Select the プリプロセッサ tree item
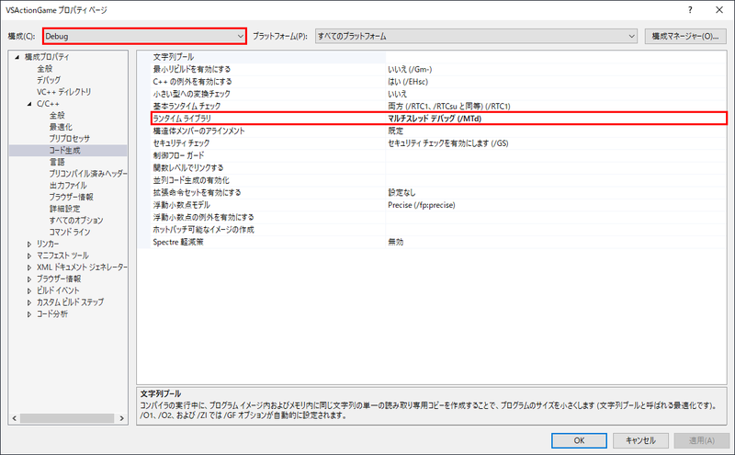 [70, 139]
